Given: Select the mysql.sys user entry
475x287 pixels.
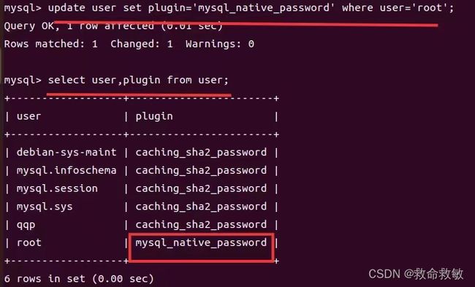Looking at the screenshot, I should click(x=45, y=207).
